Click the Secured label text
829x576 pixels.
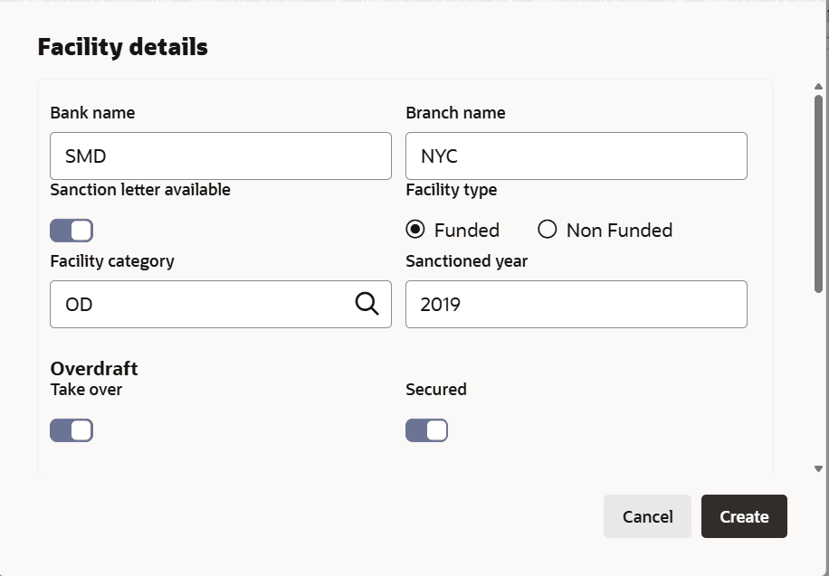pos(436,390)
